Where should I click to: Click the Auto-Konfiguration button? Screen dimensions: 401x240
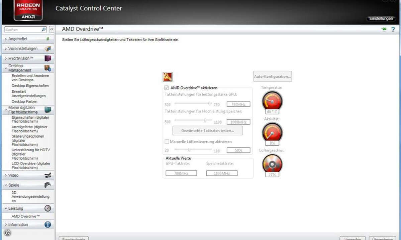(x=272, y=76)
